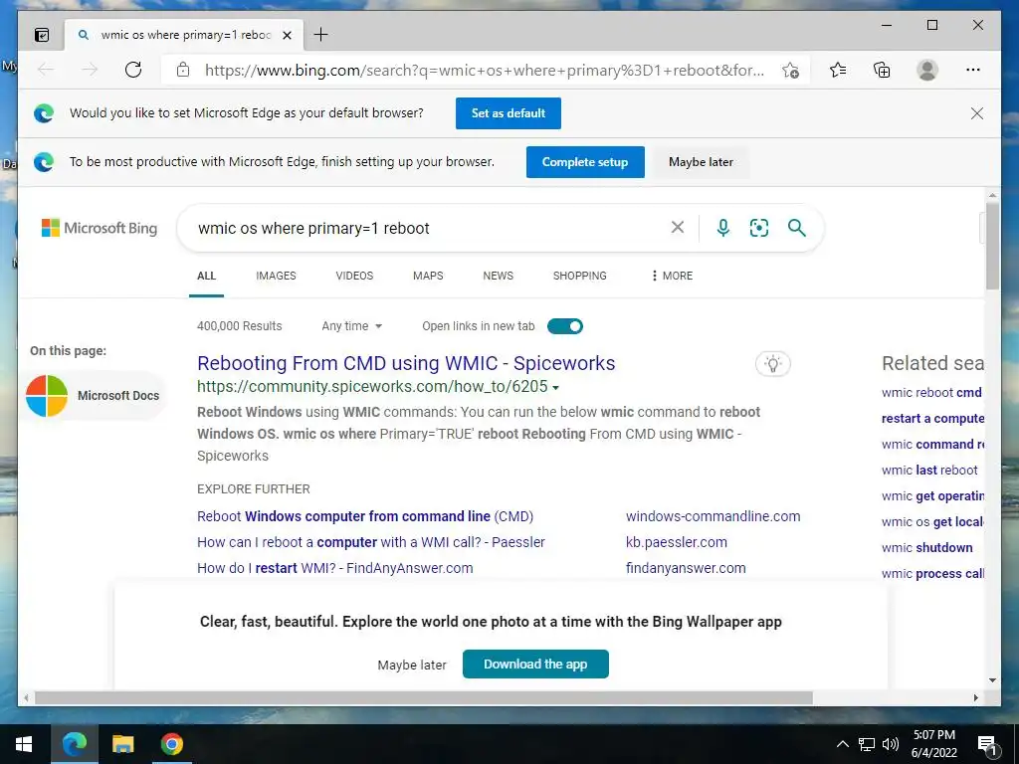The image size is (1019, 764).
Task: Visit kb.paessler.com link
Action: pyautogui.click(x=677, y=542)
